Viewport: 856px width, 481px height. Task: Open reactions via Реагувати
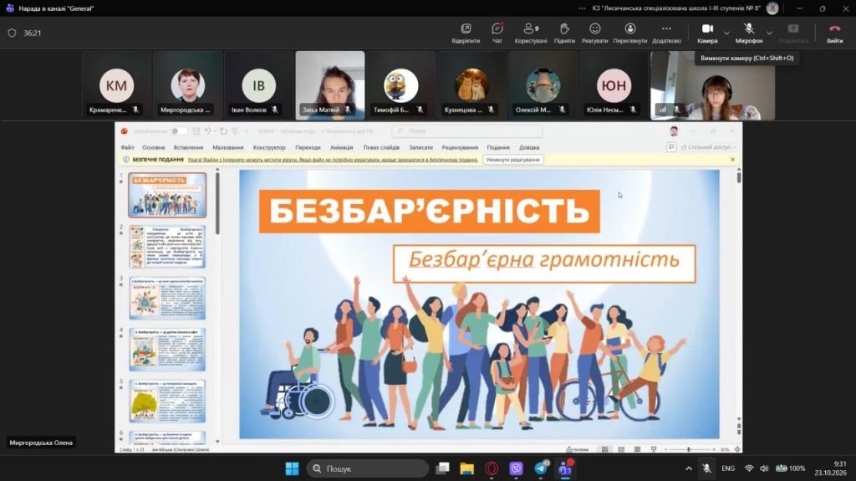pyautogui.click(x=595, y=33)
